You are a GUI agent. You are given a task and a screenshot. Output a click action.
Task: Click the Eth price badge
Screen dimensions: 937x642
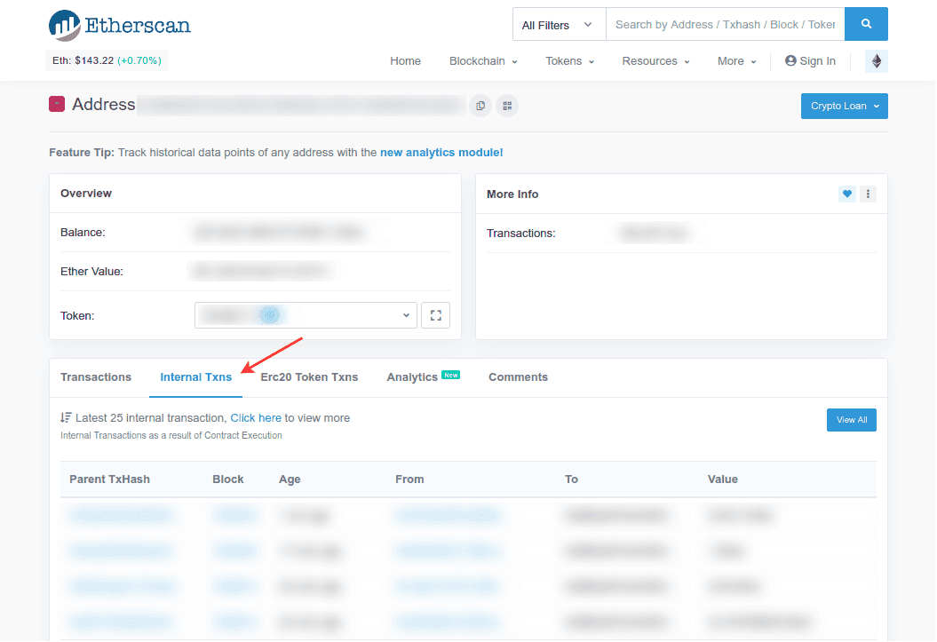pyautogui.click(x=107, y=60)
